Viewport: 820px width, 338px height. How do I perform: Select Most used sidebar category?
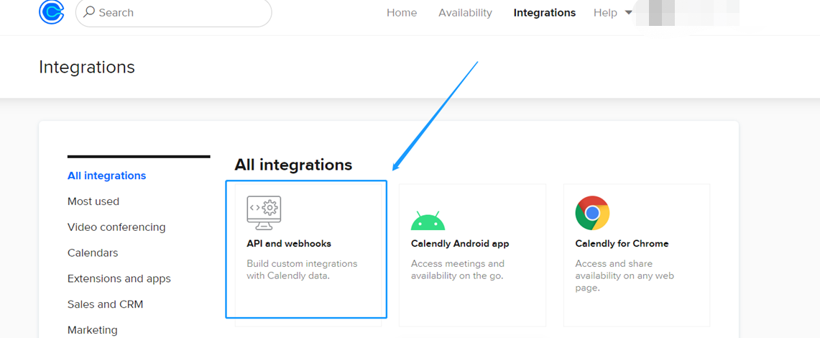pos(93,201)
